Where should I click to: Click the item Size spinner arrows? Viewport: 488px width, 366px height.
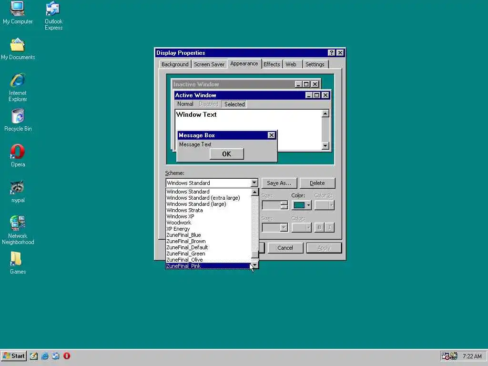pyautogui.click(x=284, y=205)
